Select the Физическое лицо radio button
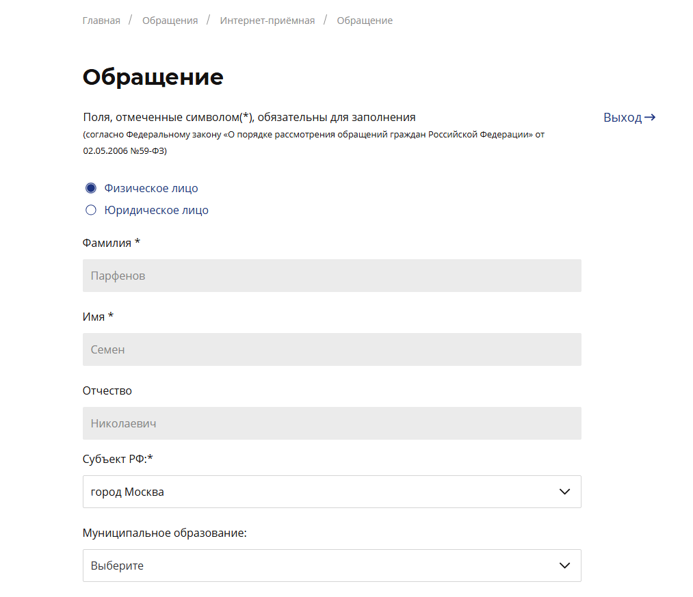Image resolution: width=693 pixels, height=597 pixels. coord(91,187)
